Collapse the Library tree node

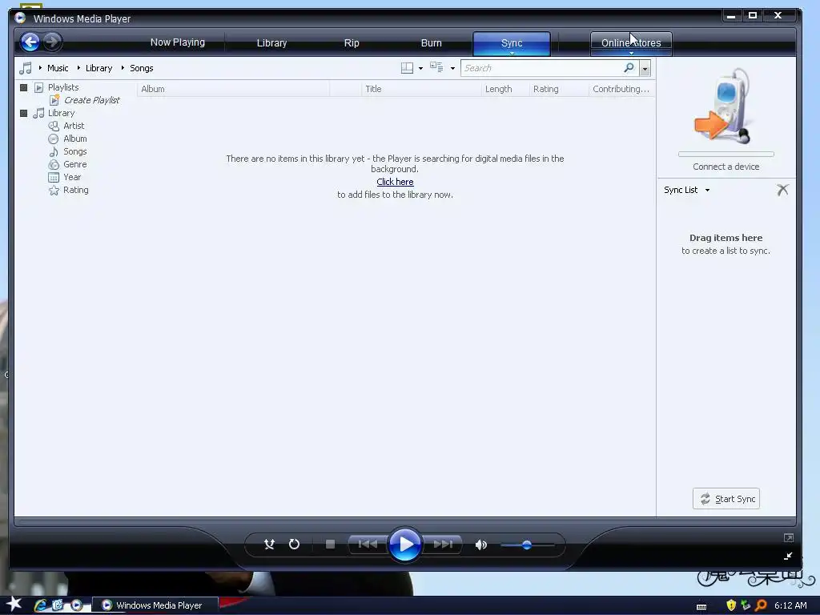click(x=23, y=113)
